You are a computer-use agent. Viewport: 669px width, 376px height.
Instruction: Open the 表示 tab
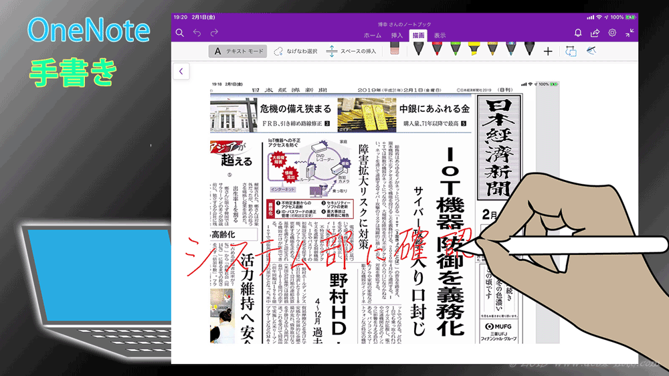(440, 35)
